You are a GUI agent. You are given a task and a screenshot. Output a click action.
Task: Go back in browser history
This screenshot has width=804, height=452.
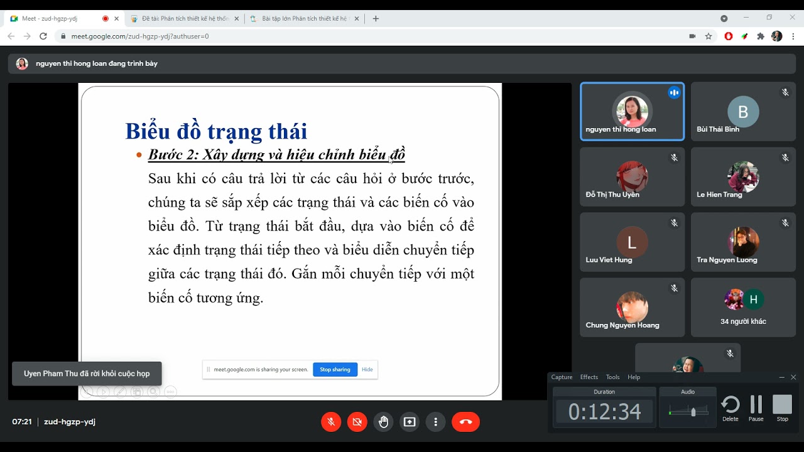tap(11, 36)
